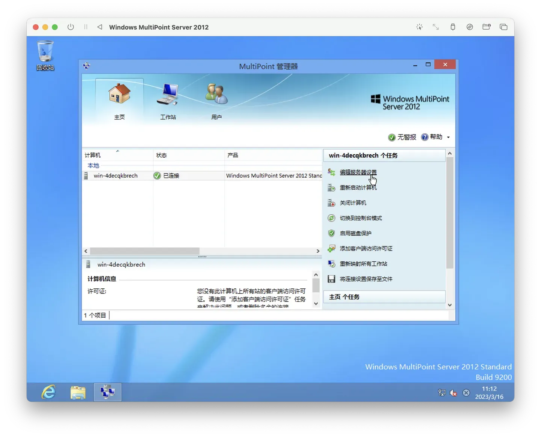The image size is (541, 437).
Task: Click the horizontal scrollbar thumb of computer list
Action: tap(145, 251)
